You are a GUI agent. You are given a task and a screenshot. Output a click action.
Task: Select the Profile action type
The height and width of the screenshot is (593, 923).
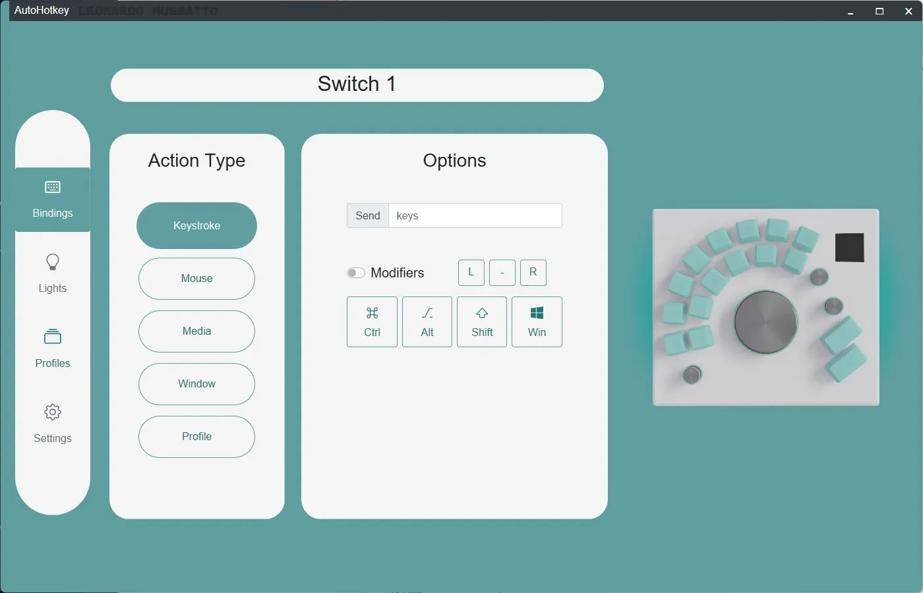(x=196, y=436)
